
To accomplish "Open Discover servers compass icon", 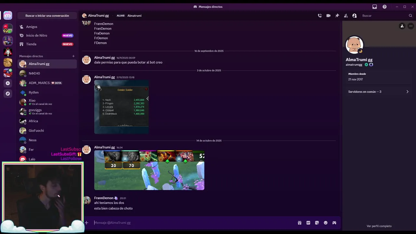I will (x=8, y=94).
